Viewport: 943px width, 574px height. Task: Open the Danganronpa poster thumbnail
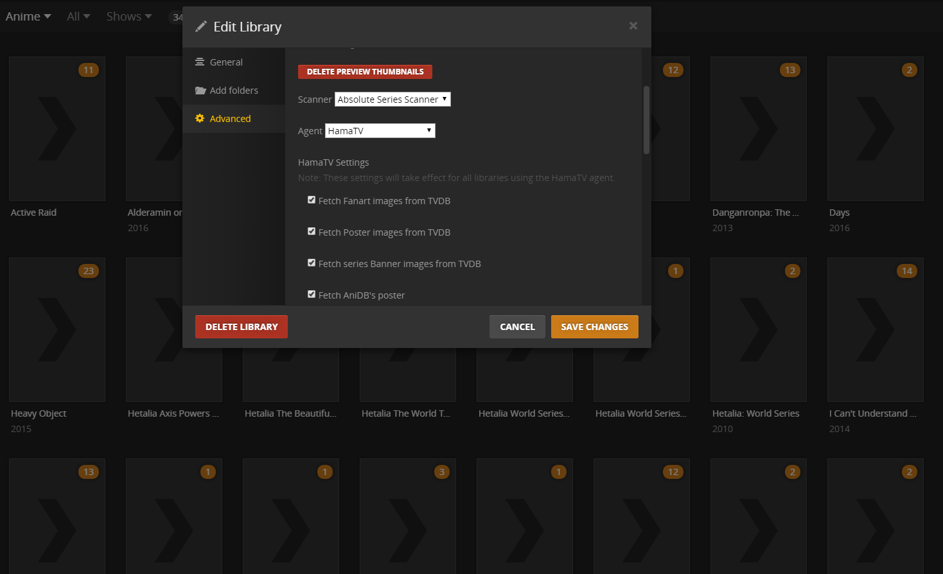point(759,128)
